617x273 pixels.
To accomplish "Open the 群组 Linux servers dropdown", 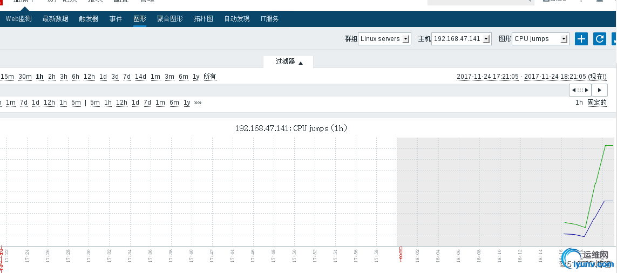I will click(384, 38).
